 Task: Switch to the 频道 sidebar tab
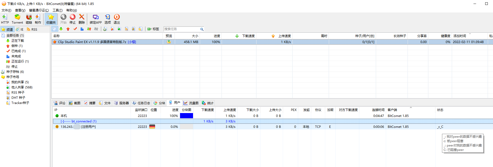(x=7, y=30)
